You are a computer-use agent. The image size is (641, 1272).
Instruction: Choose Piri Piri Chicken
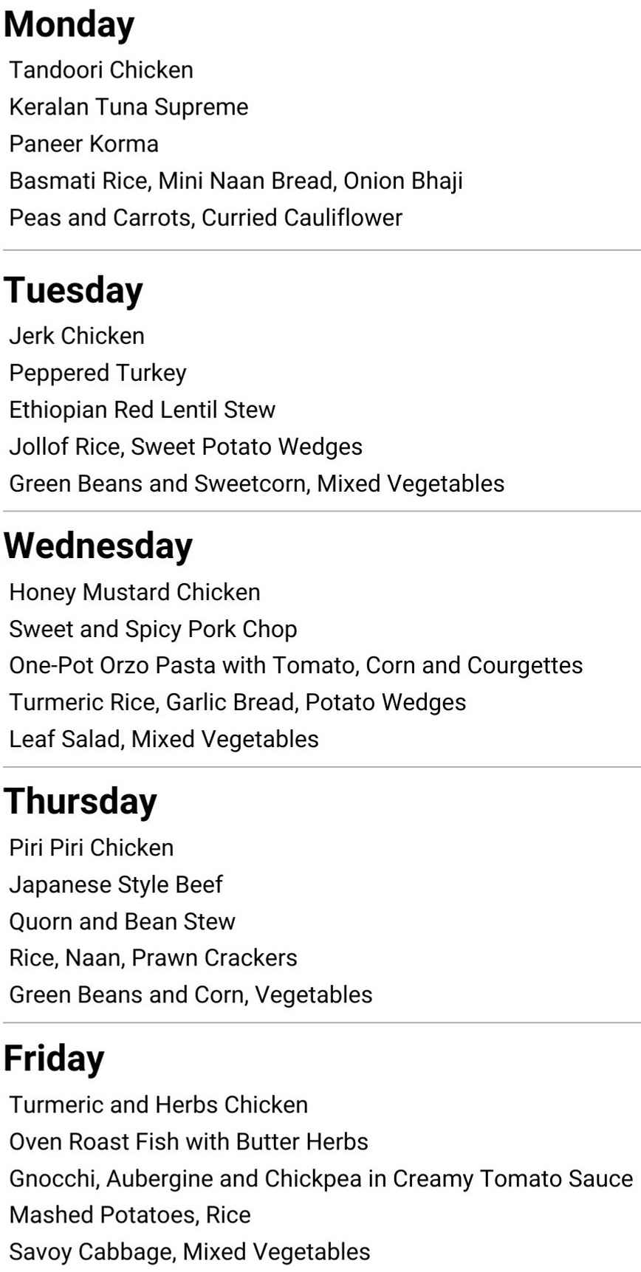[x=92, y=848]
